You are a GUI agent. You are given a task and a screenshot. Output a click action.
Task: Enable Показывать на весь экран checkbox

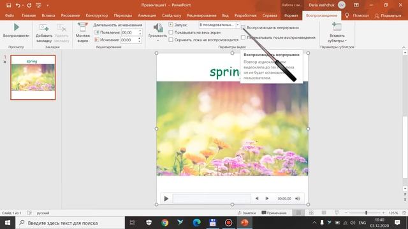click(171, 32)
